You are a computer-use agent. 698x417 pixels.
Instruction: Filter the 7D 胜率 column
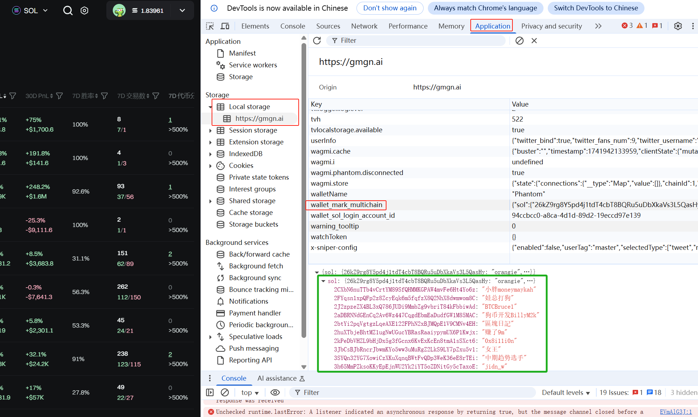[x=105, y=96]
